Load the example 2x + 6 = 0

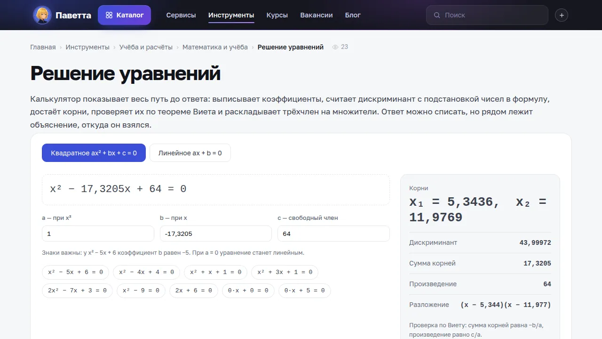click(x=194, y=291)
